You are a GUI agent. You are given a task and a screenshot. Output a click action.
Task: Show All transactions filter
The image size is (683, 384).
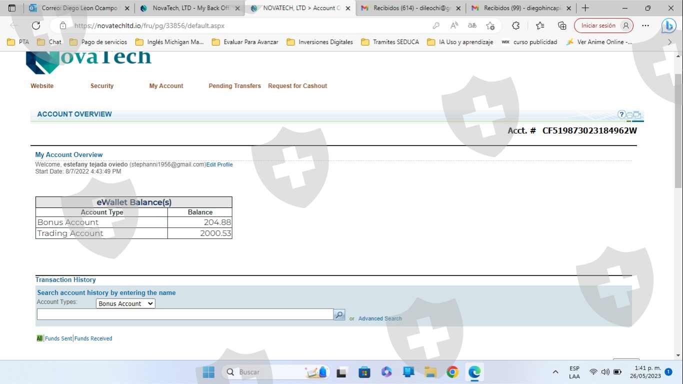point(39,338)
